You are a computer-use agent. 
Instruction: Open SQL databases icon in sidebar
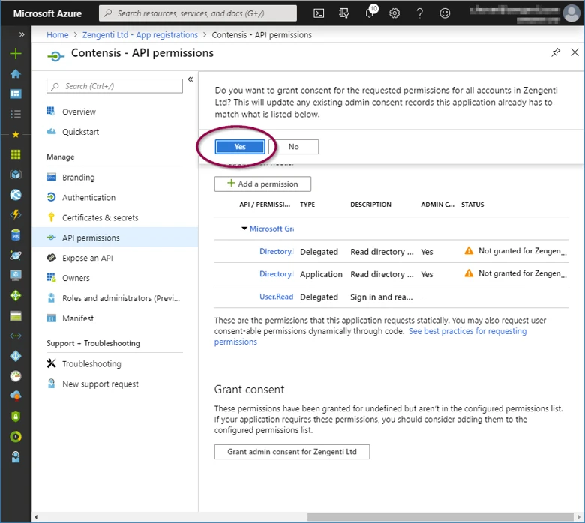tap(16, 235)
